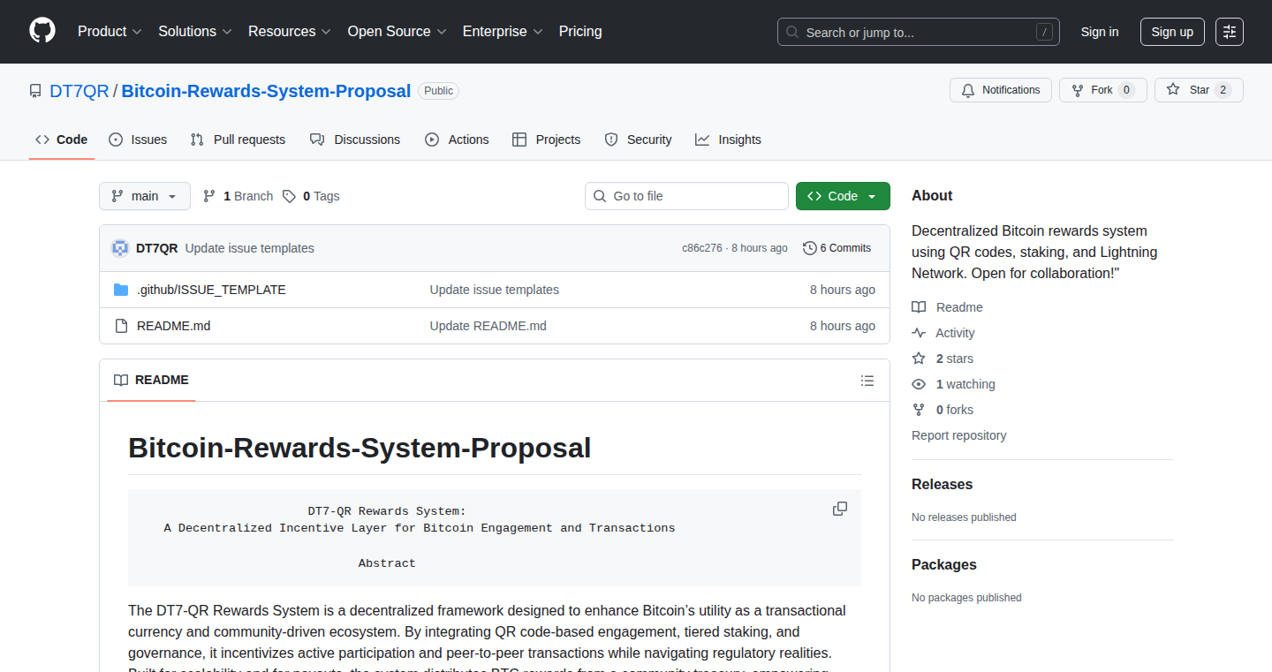Viewport: 1272px width, 672px height.
Task: Click 'Update issue templates' in latest commit bar
Action: (x=249, y=248)
